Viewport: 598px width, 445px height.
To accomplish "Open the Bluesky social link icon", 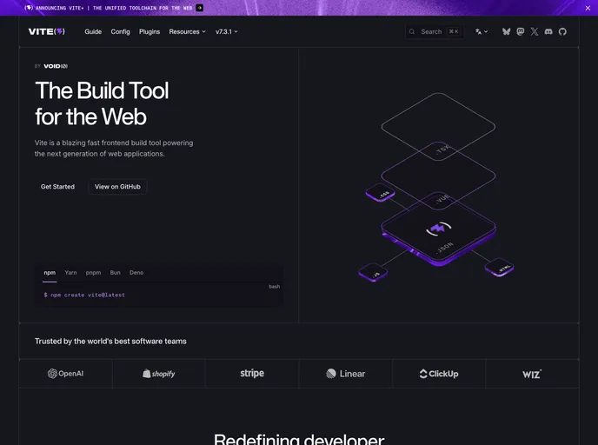I will point(507,31).
